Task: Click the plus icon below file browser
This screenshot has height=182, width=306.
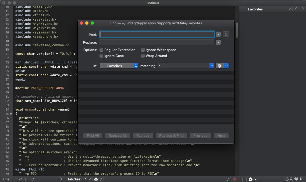Action: pos(243,179)
